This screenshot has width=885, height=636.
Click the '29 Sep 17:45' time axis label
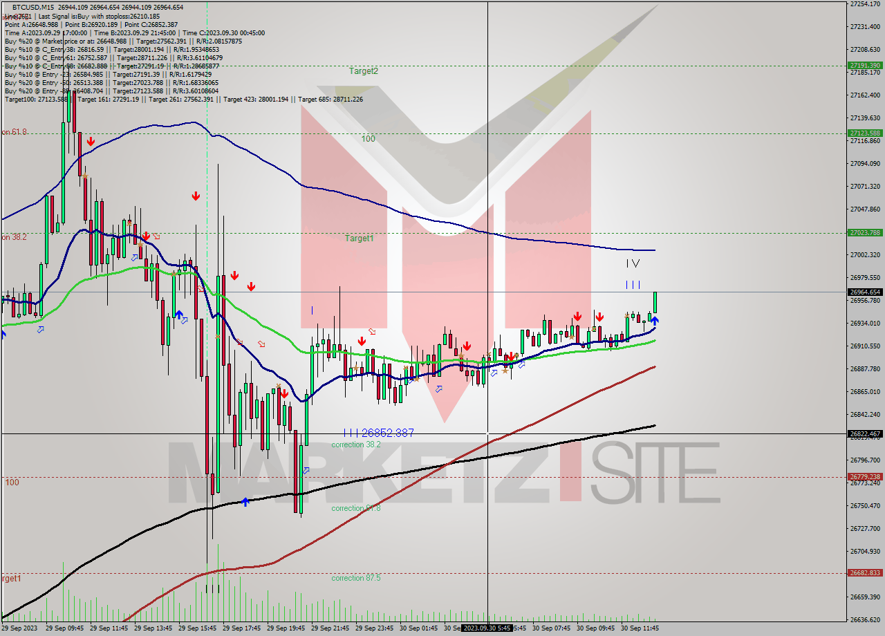click(x=241, y=628)
